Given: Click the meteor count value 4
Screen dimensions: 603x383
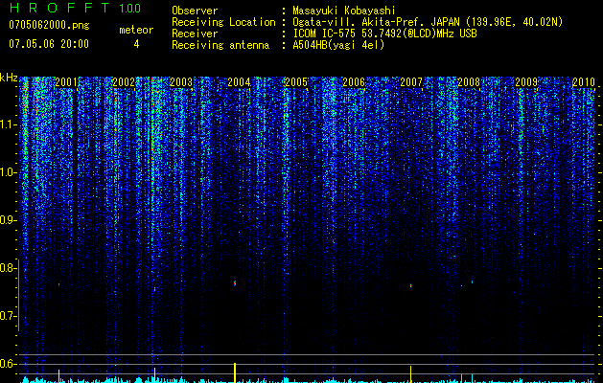Looking at the screenshot, I should pyautogui.click(x=136, y=44).
